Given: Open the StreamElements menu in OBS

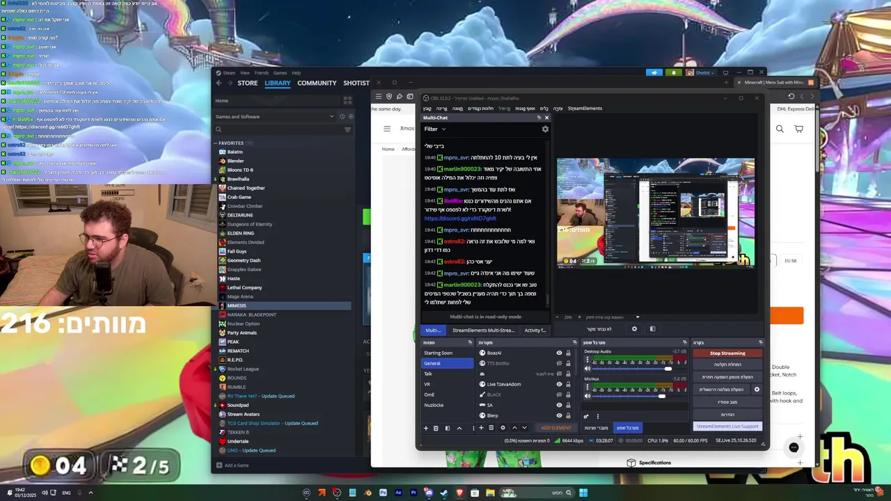Looking at the screenshot, I should pyautogui.click(x=585, y=109).
